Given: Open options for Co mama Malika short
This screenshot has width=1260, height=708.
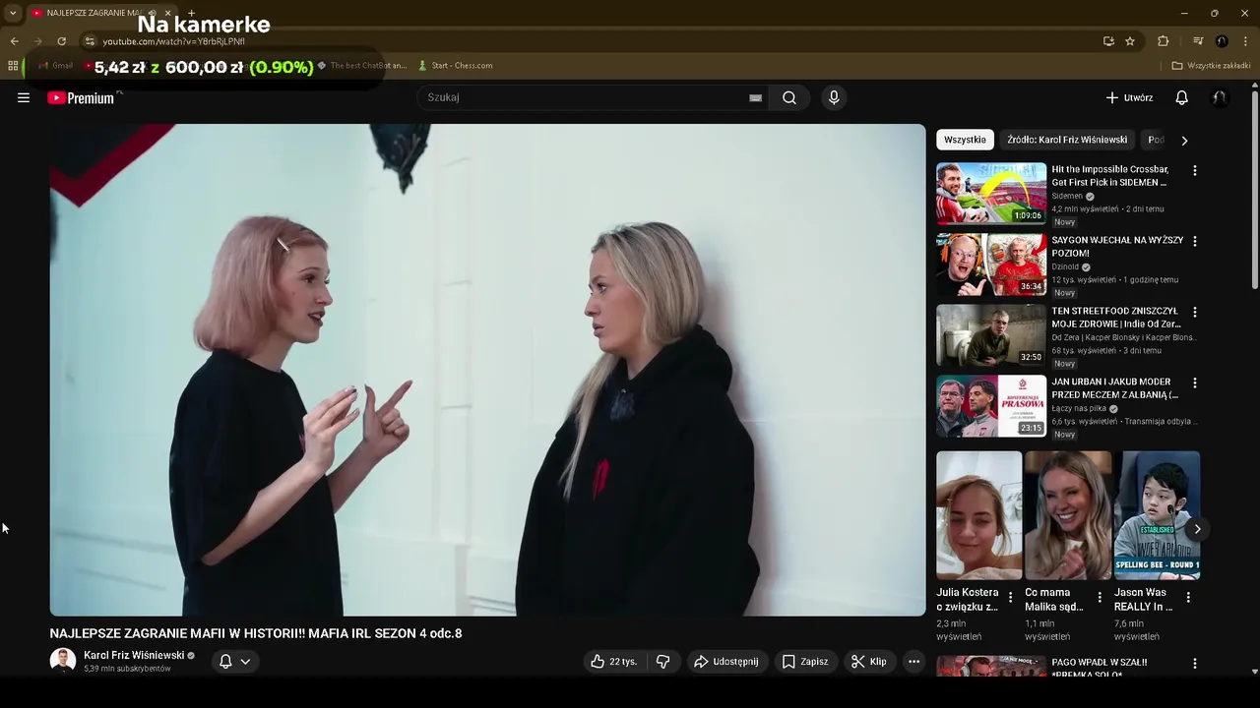Looking at the screenshot, I should pyautogui.click(x=1099, y=597).
